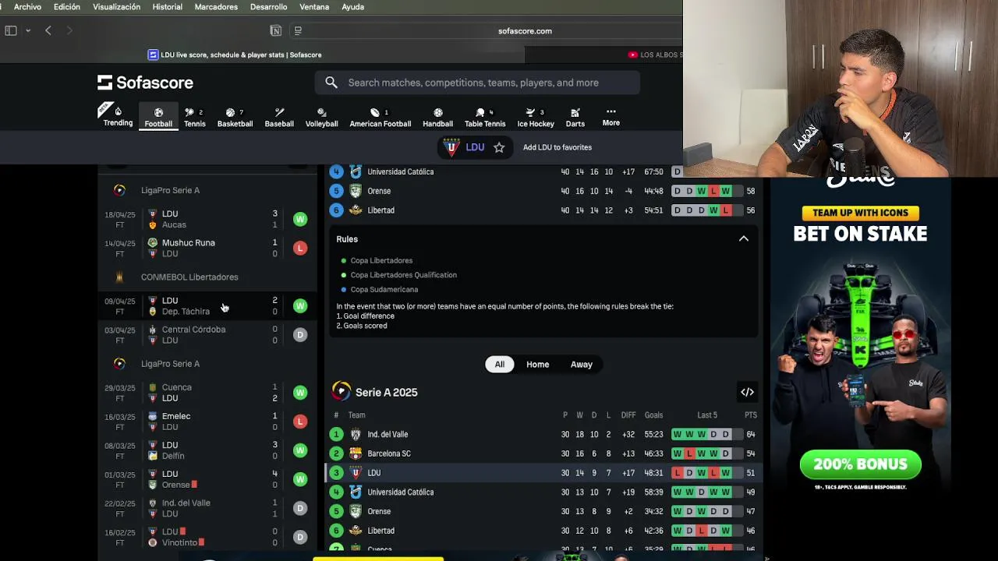This screenshot has height=561, width=998.
Task: Open the Table Tennis section
Action: [x=485, y=118]
